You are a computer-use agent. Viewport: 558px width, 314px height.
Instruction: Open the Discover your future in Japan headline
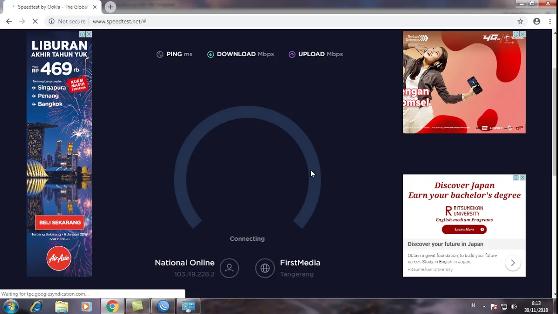pyautogui.click(x=446, y=244)
